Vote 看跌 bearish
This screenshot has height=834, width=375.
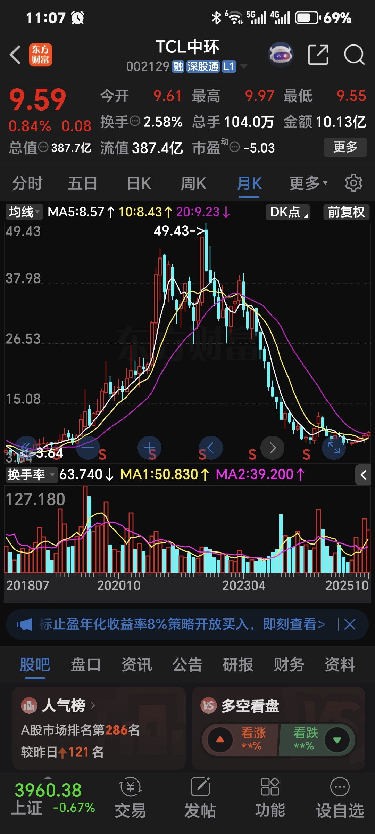click(317, 739)
